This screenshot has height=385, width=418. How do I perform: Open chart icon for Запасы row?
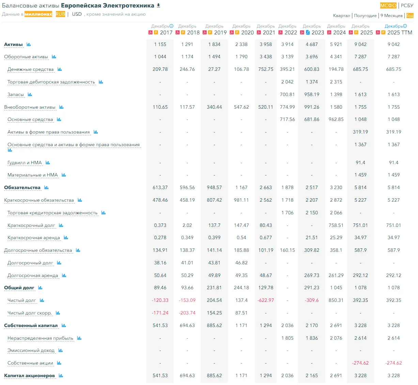(x=30, y=95)
